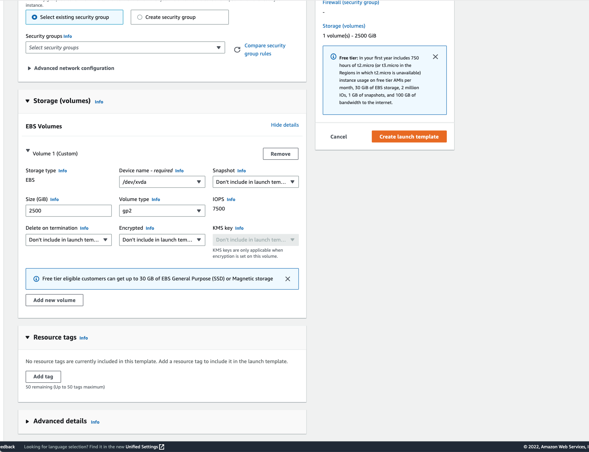Click the info icon in EBS storage banner
This screenshot has width=589, height=452.
[x=36, y=279]
